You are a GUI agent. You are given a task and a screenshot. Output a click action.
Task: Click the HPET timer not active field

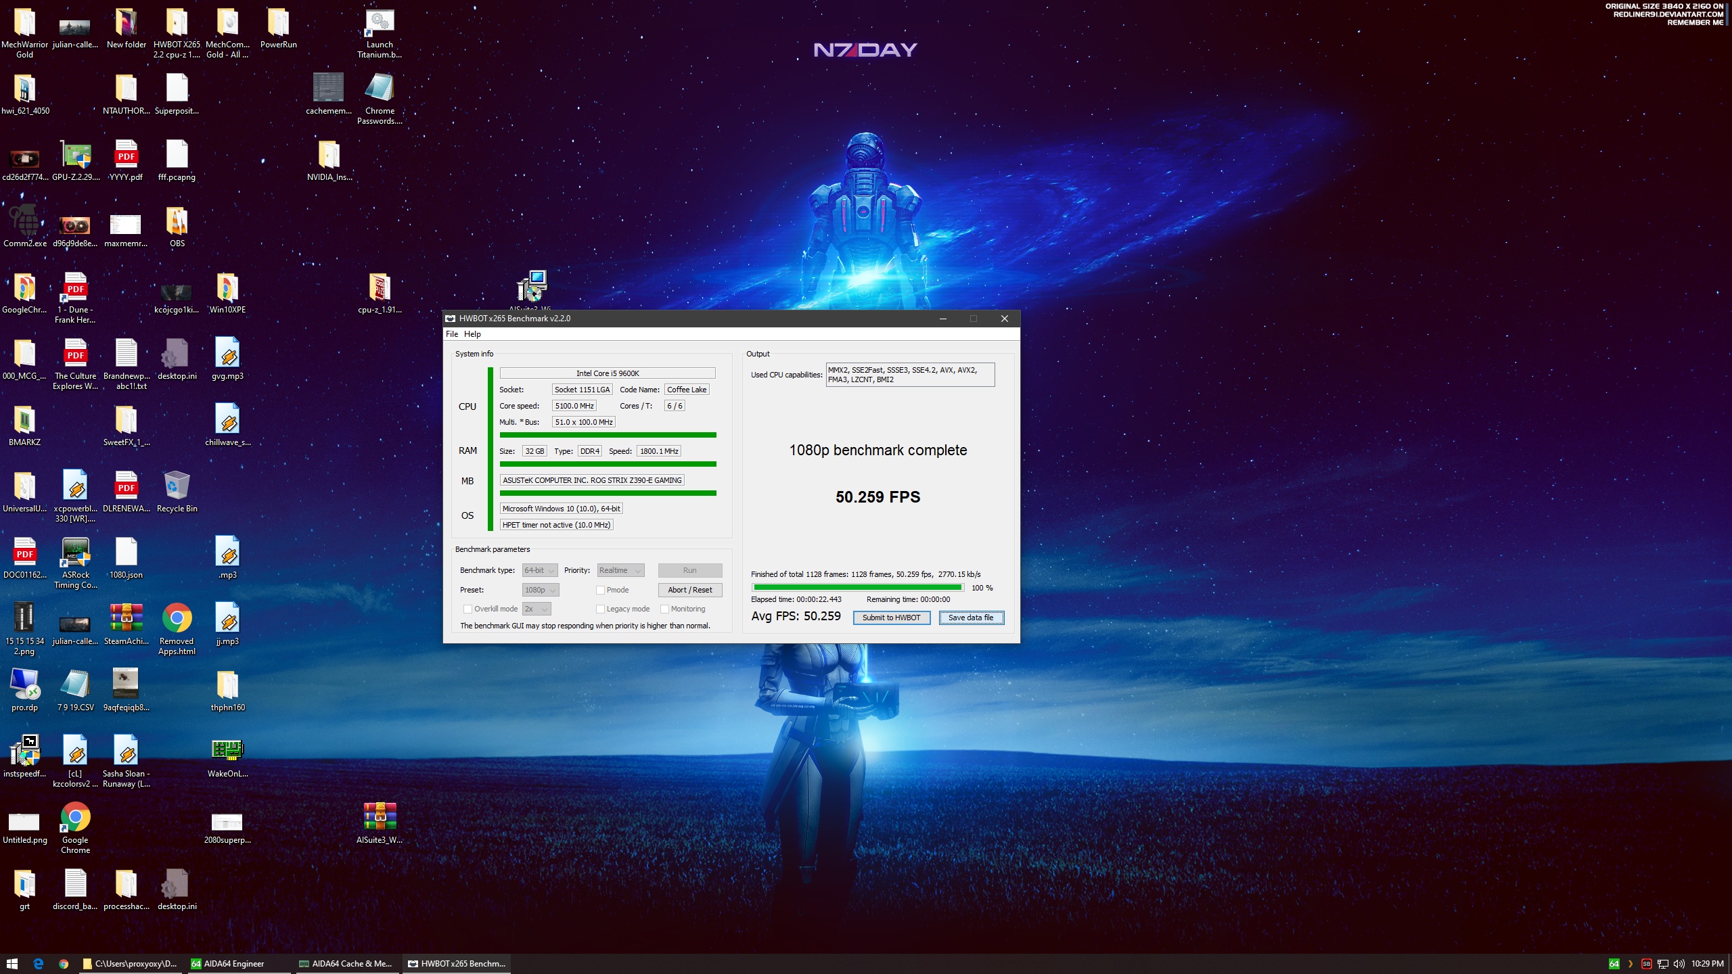point(556,525)
